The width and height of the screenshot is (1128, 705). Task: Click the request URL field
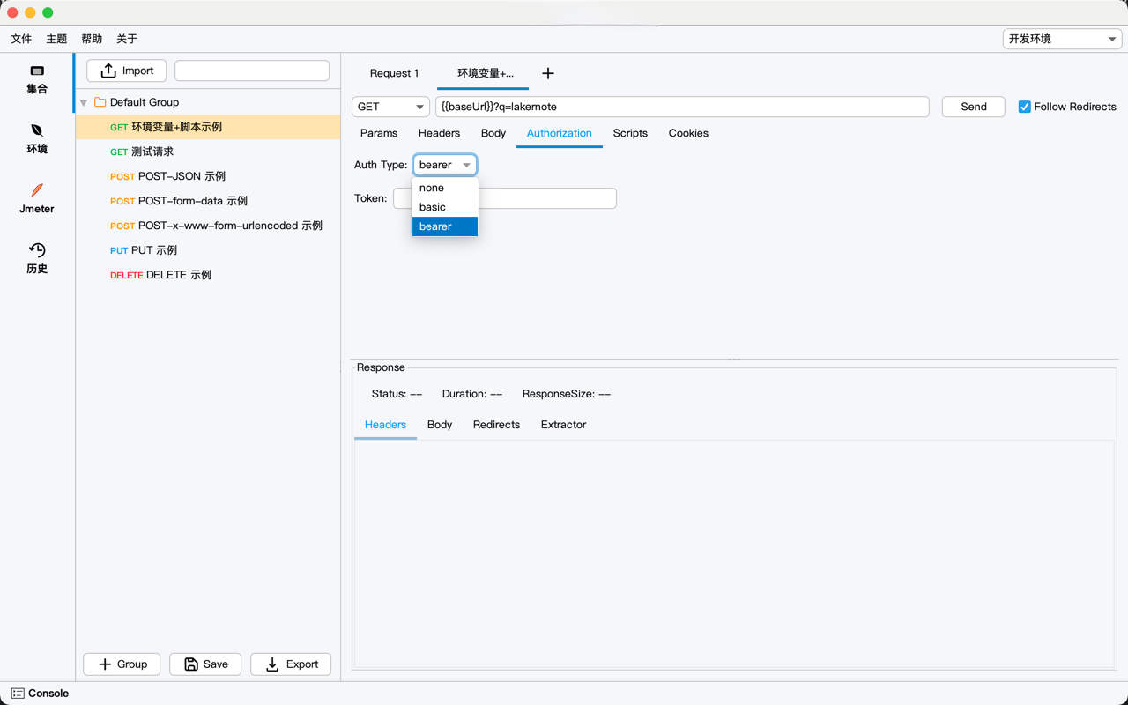pyautogui.click(x=682, y=107)
